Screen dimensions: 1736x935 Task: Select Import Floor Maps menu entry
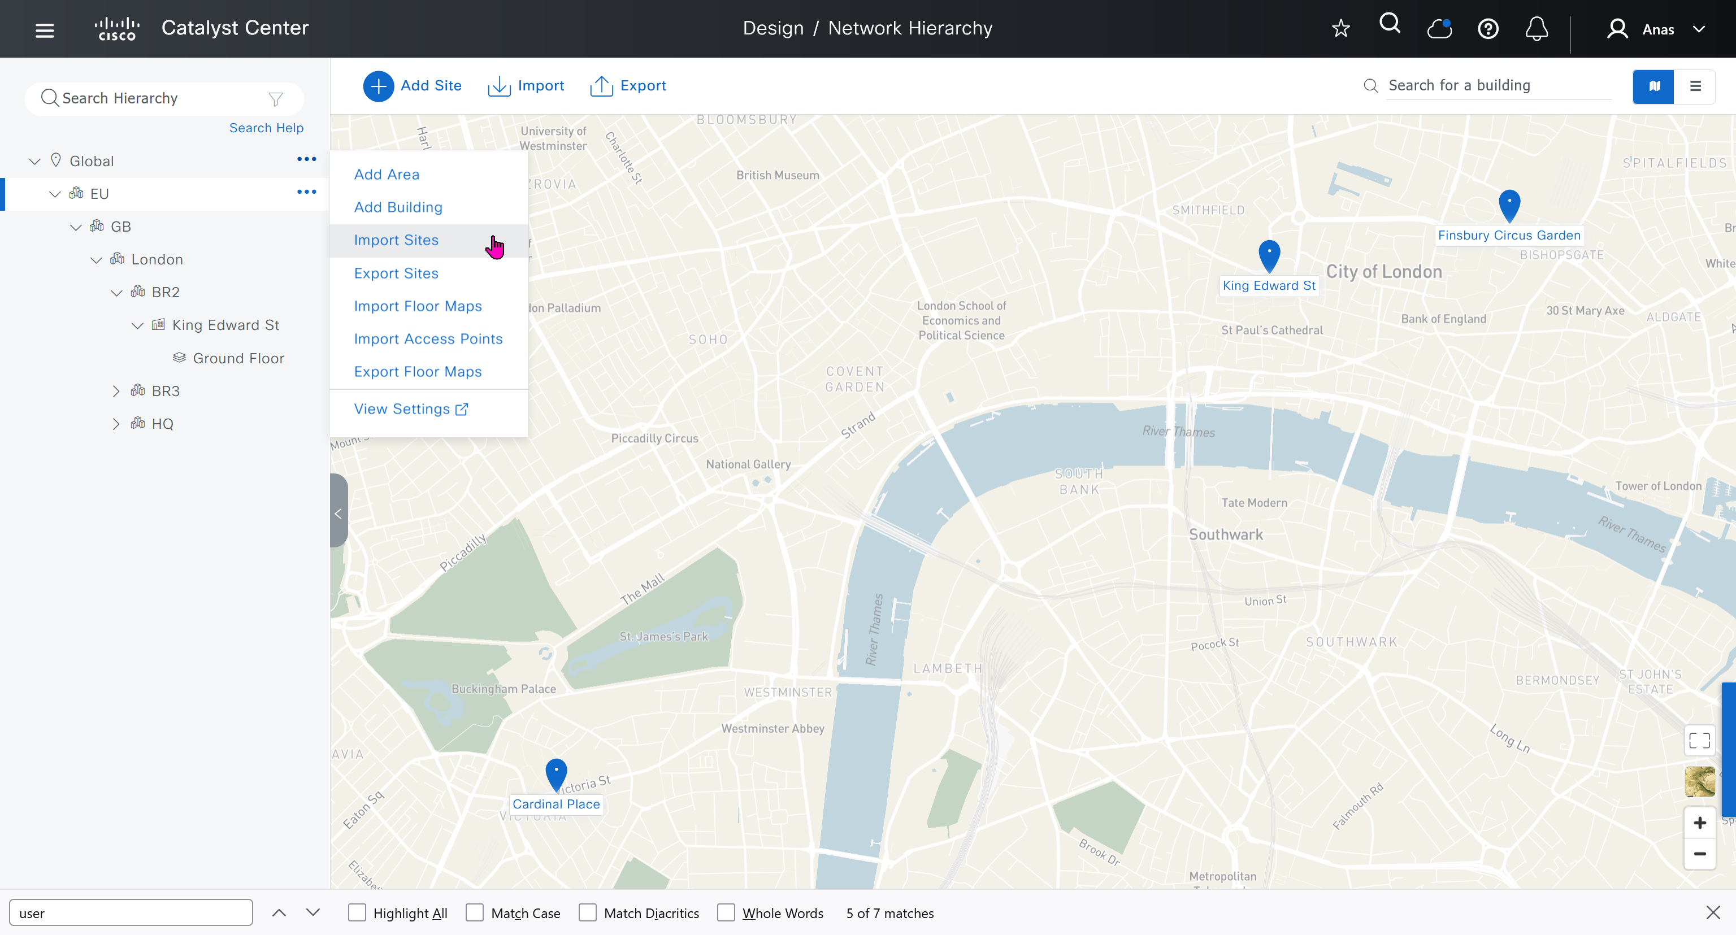pos(418,307)
